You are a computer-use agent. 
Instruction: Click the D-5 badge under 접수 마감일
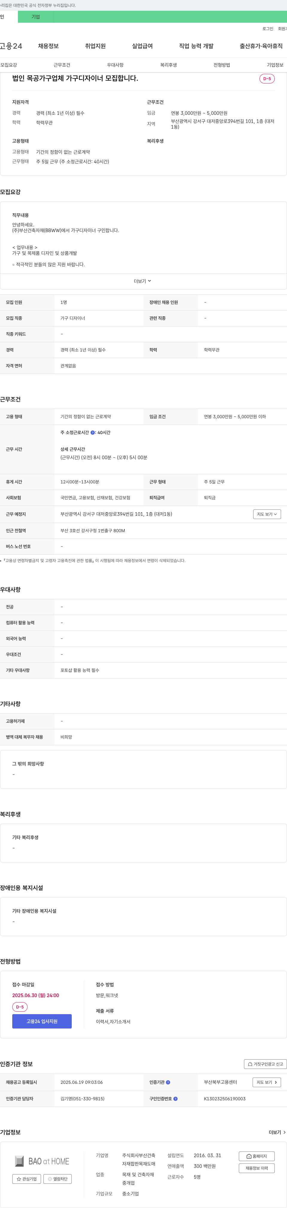(x=20, y=1007)
